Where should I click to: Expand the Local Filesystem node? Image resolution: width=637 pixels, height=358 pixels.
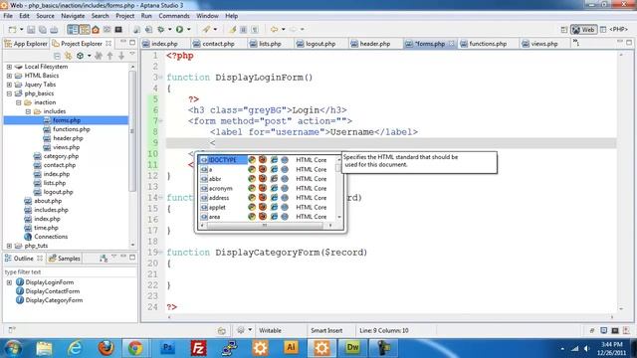click(9, 67)
